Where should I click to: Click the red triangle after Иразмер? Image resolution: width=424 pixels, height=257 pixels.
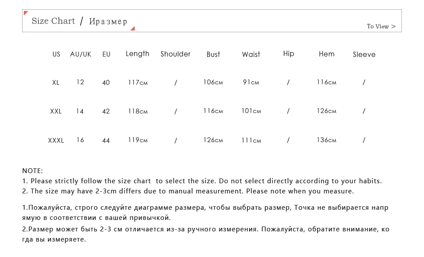(x=132, y=28)
